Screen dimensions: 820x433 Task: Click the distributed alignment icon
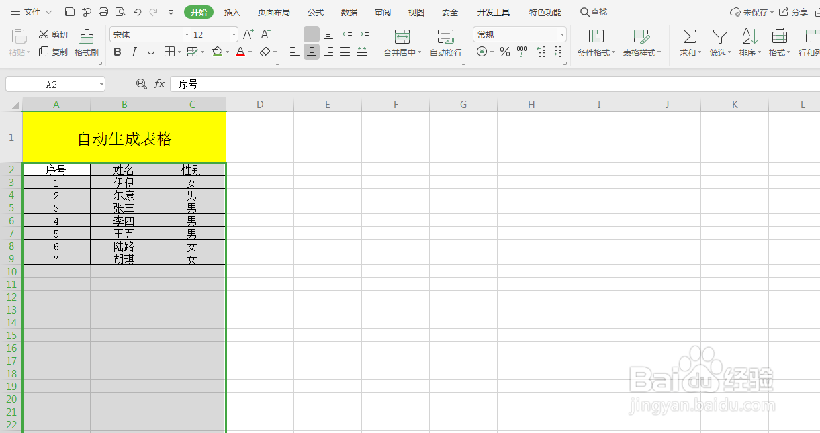pos(362,52)
